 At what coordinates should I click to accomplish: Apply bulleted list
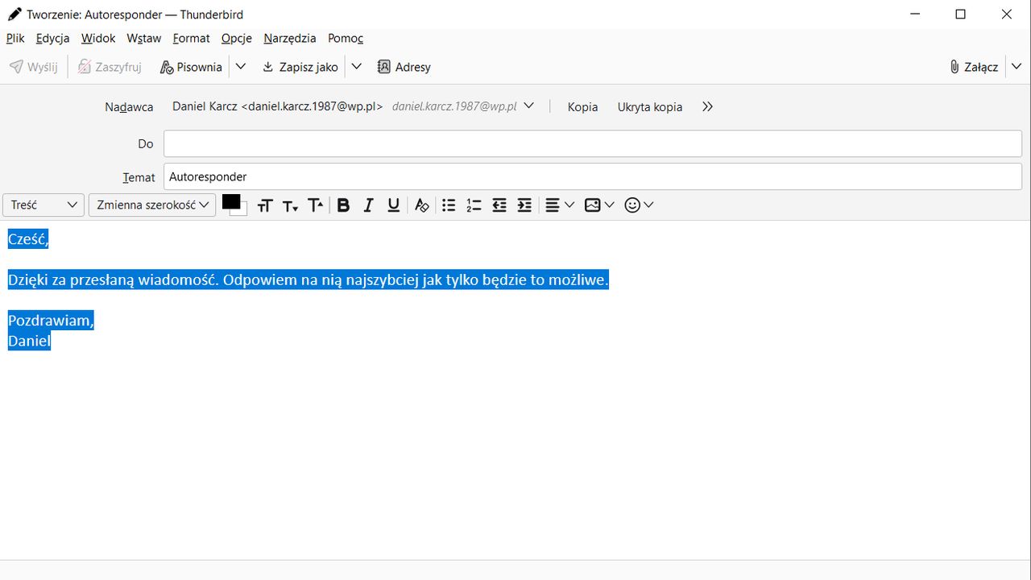coord(449,205)
